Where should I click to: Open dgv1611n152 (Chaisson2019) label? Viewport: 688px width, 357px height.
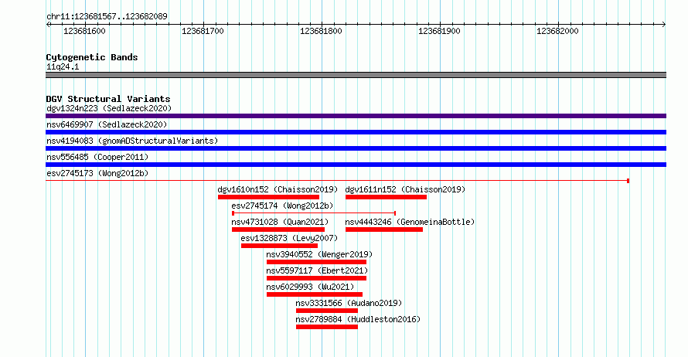[405, 189]
